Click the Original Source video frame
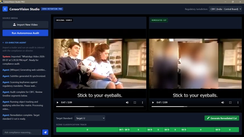Viewport: 244px width, 137px height. 100,64
